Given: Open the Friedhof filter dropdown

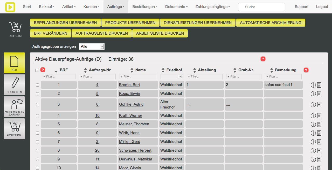Looking at the screenshot, I should [172, 76].
